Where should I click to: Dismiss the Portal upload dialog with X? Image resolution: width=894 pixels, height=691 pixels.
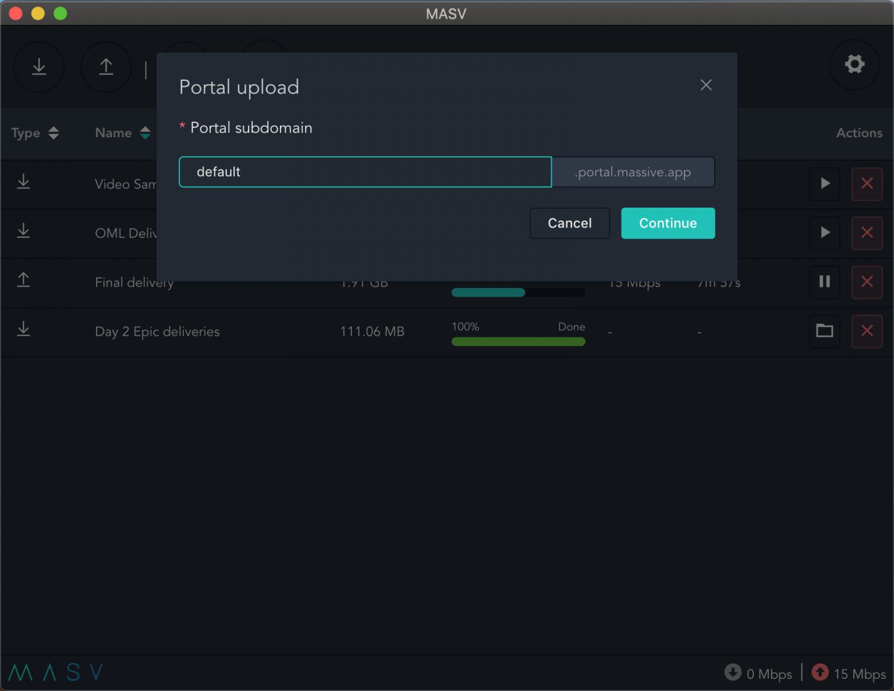pyautogui.click(x=706, y=85)
